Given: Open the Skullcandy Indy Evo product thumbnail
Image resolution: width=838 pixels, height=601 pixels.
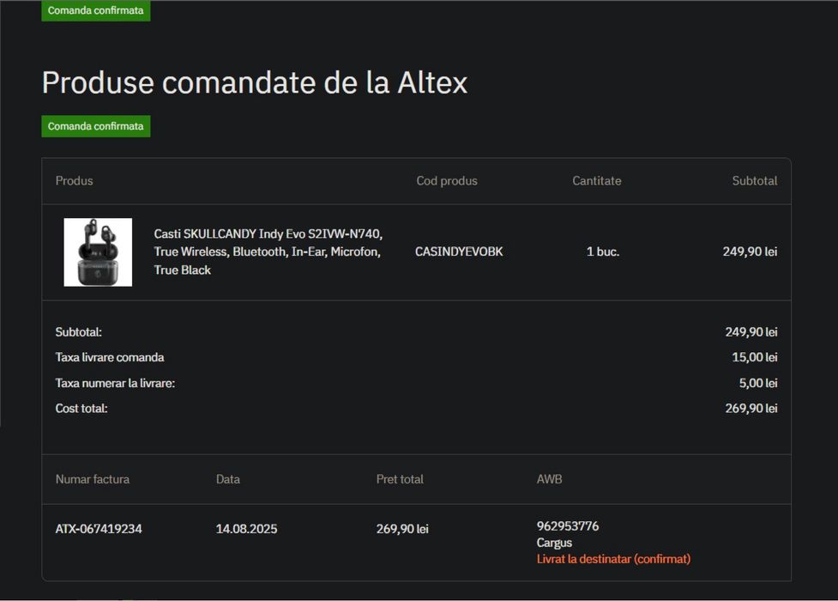Looking at the screenshot, I should (x=98, y=252).
